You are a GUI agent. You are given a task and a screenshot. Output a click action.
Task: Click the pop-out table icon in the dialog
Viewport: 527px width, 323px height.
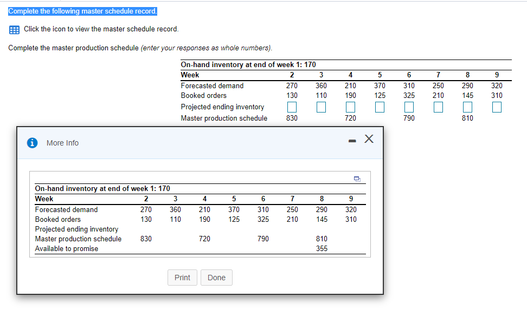(357, 179)
